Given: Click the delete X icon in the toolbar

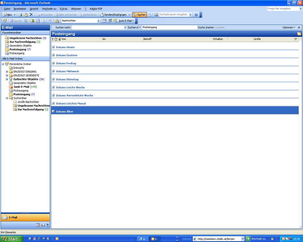Looking at the screenshot, I should (x=31, y=15).
